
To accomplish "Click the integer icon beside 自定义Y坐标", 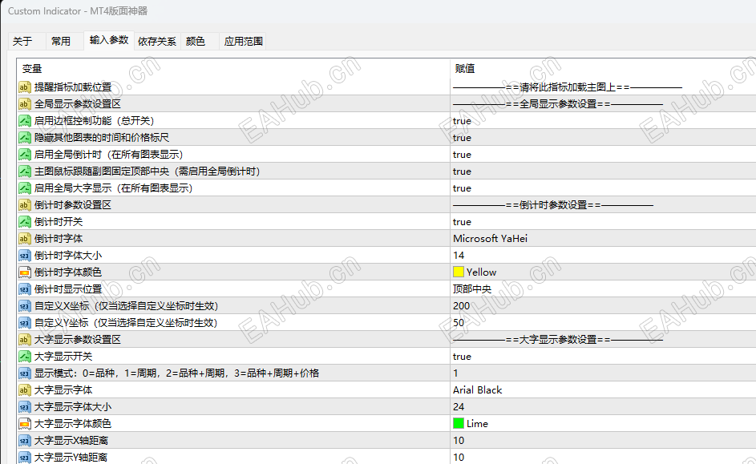I will point(25,323).
